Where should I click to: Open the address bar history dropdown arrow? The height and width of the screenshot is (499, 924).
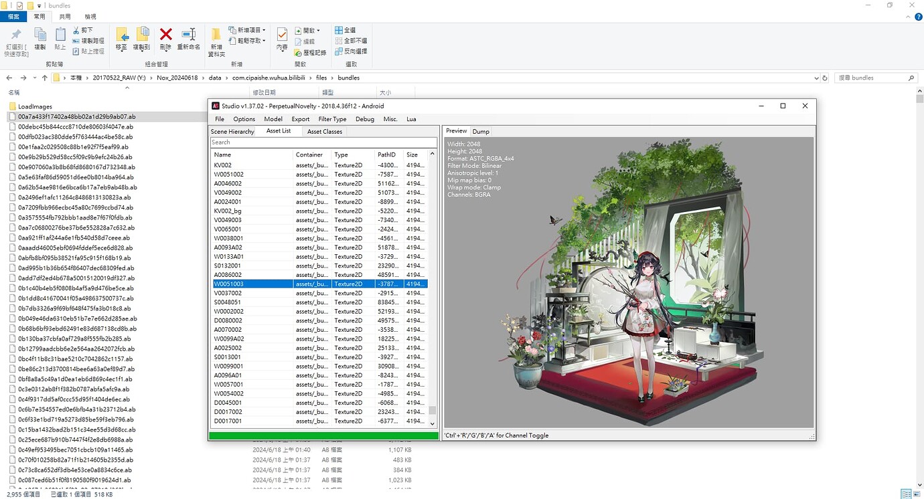click(816, 78)
